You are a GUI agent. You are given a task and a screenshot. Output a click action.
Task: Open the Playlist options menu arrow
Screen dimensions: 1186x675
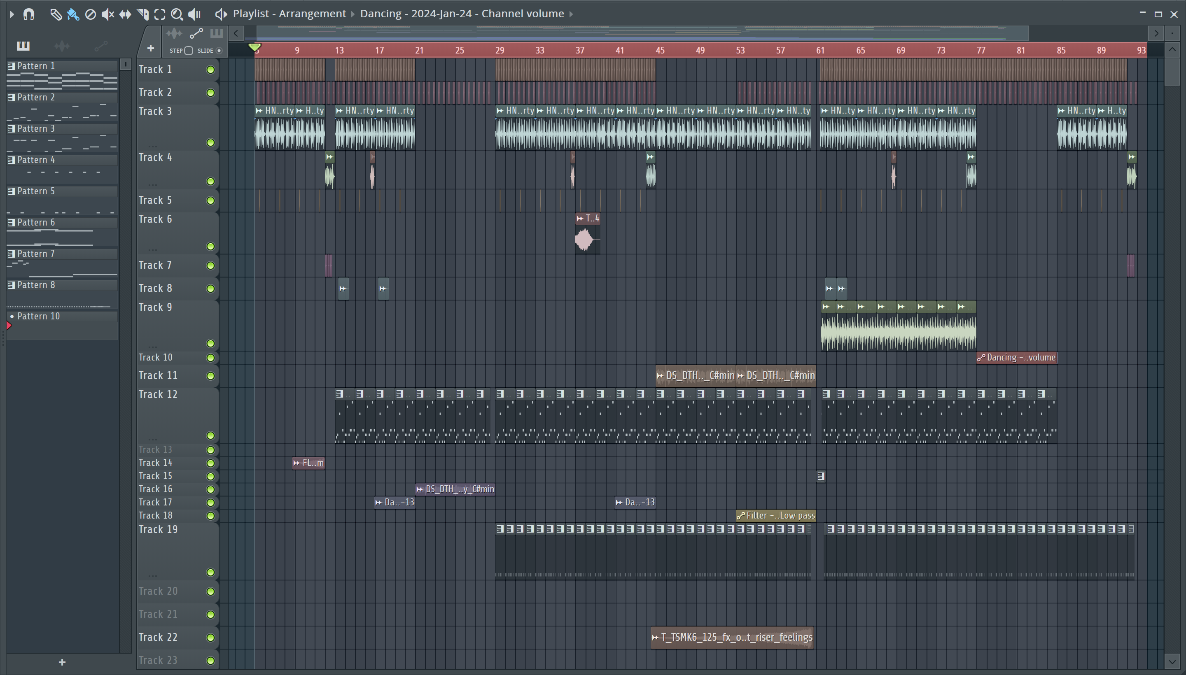[12, 14]
